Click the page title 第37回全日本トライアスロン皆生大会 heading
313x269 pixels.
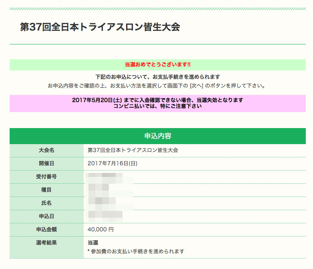point(100,27)
